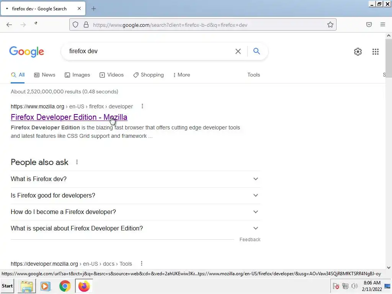
Task: Click the padlock site security icon
Action: (86, 24)
